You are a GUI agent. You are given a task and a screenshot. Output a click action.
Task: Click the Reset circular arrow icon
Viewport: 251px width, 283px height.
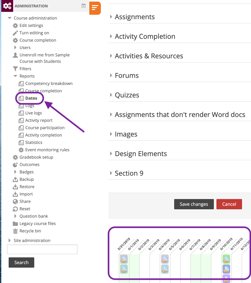click(15, 209)
